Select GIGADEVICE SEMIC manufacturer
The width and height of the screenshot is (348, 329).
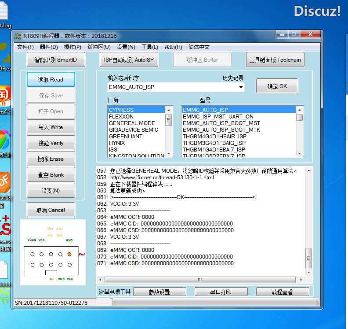point(136,129)
